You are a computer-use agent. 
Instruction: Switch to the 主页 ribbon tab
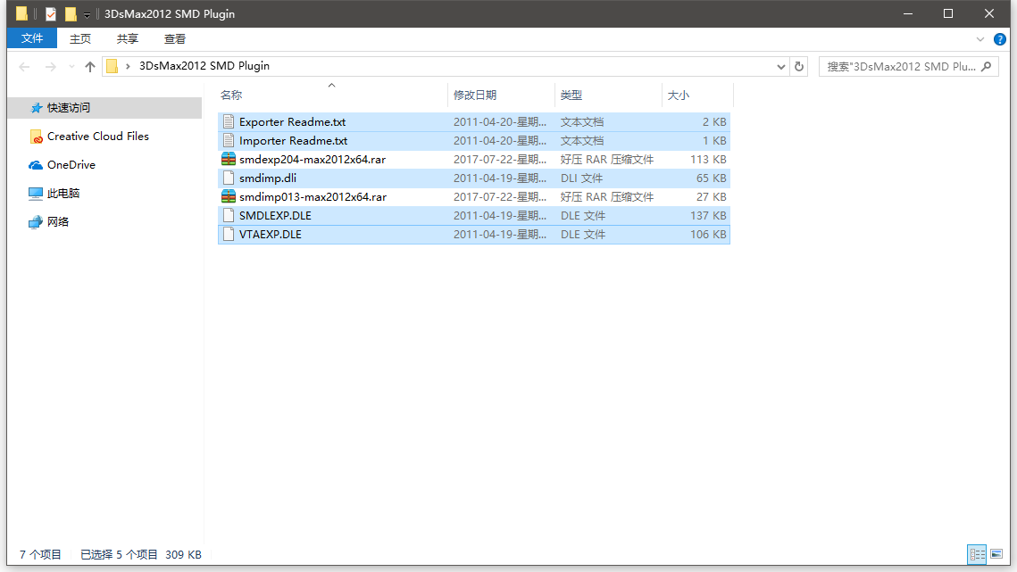point(80,39)
